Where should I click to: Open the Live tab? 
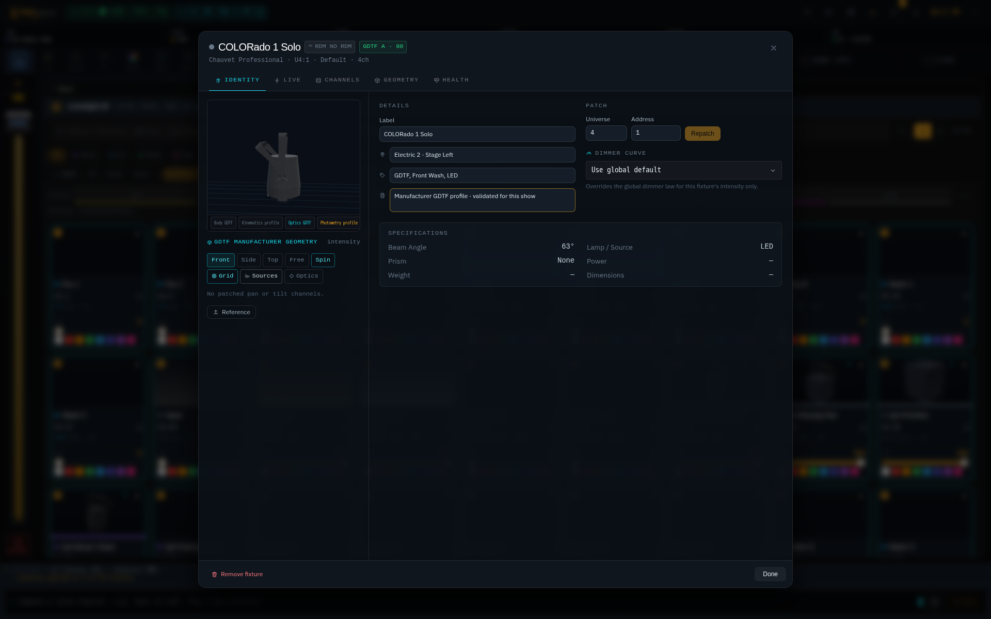point(287,80)
